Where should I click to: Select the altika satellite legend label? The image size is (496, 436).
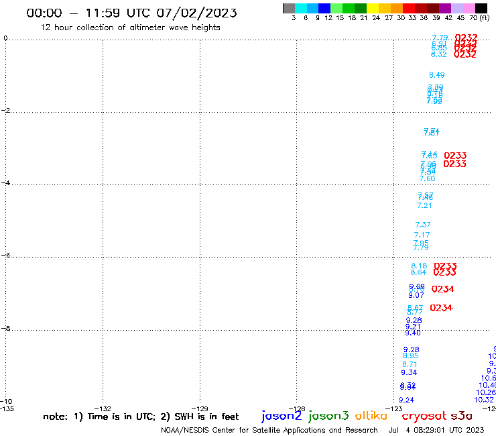[x=371, y=416]
